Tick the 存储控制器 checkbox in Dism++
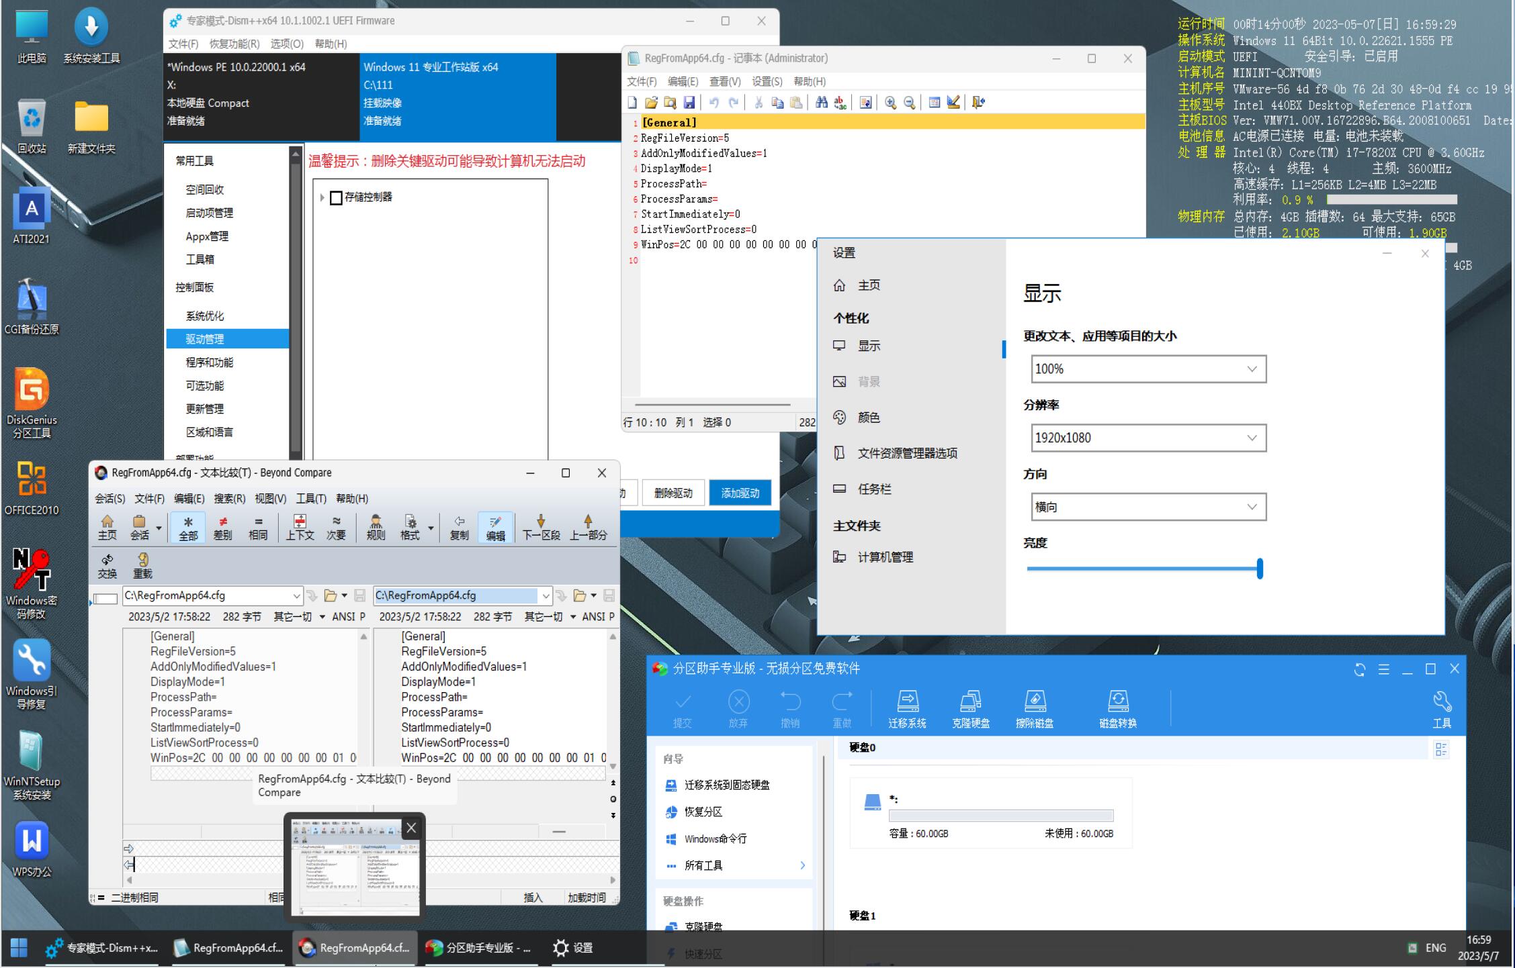The height and width of the screenshot is (968, 1515). [336, 197]
